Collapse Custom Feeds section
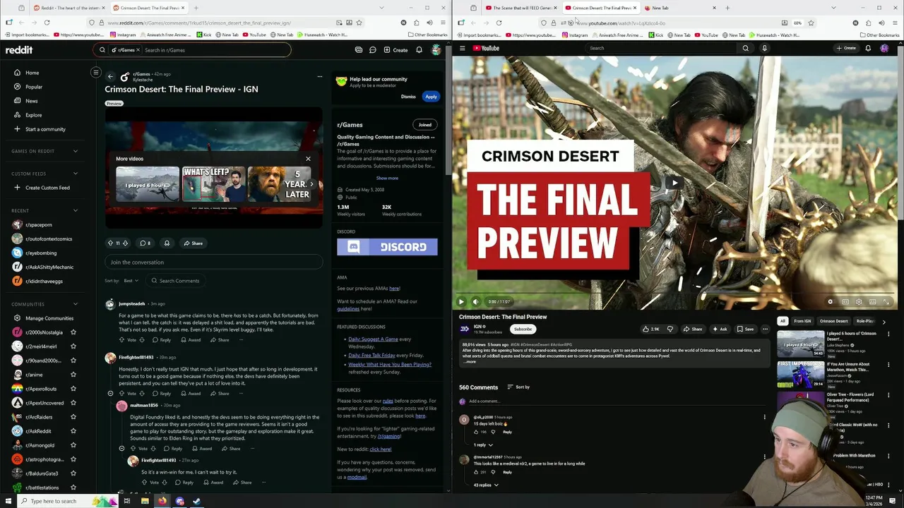 click(76, 174)
